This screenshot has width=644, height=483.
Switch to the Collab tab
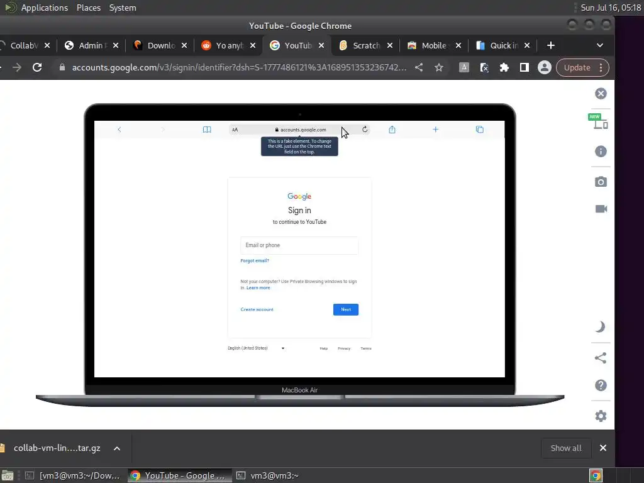(x=24, y=45)
